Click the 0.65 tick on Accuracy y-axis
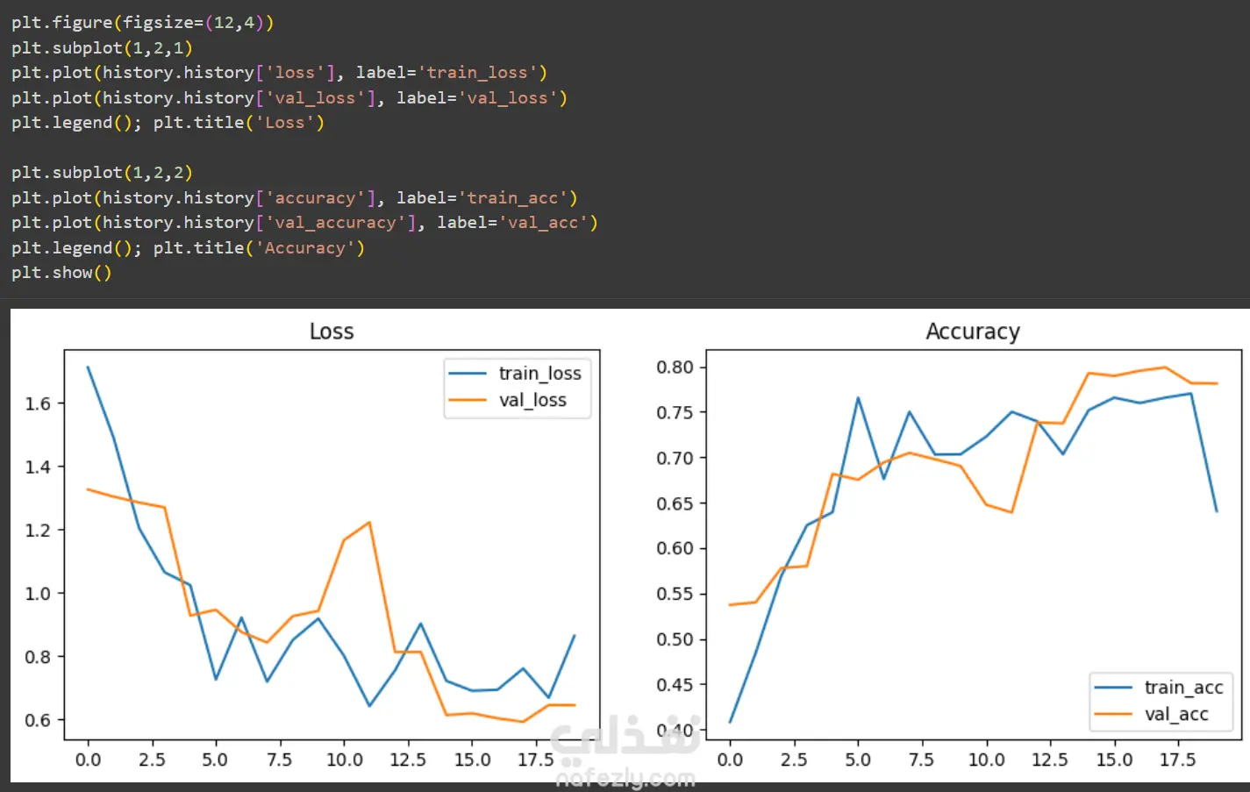The image size is (1250, 792). [675, 503]
